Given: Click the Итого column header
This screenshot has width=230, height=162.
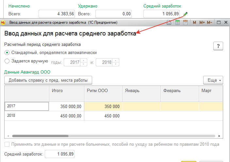Looking at the screenshot, I should pyautogui.click(x=67, y=94).
